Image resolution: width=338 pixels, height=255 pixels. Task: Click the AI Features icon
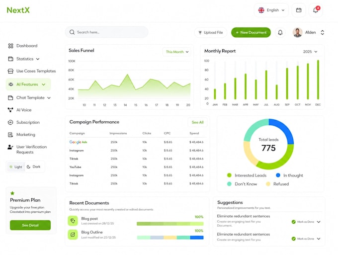click(x=11, y=85)
